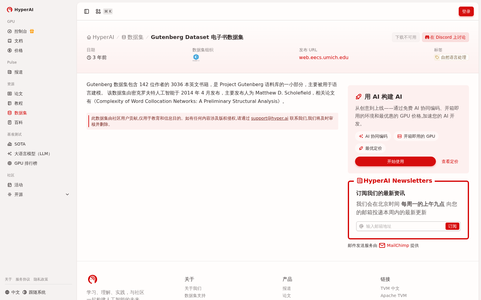Click the bar chart icon beside SOTA
The image size is (481, 300).
click(10, 144)
